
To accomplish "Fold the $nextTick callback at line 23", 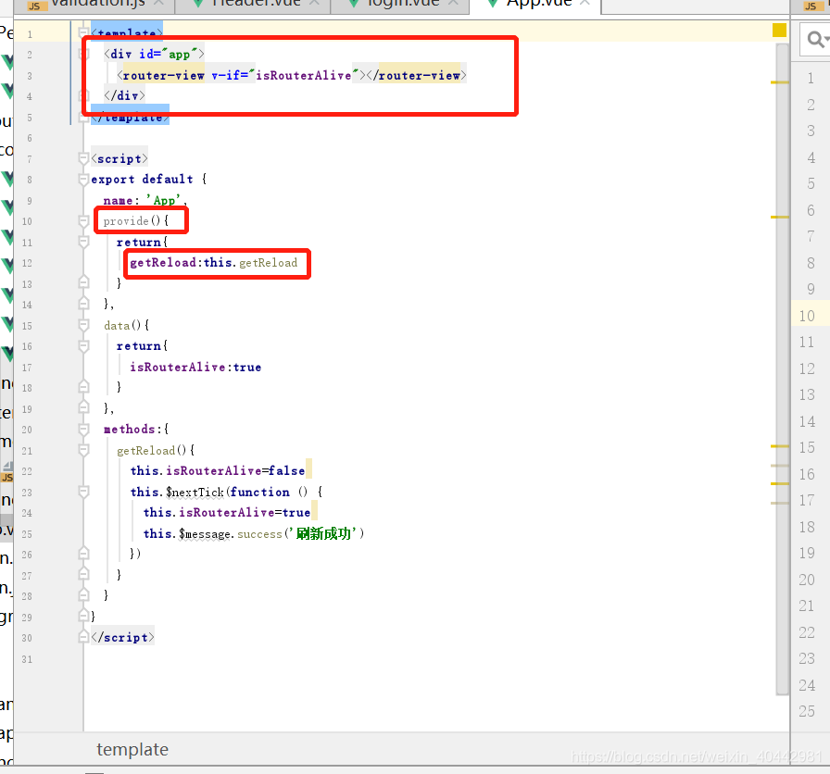I will click(83, 492).
